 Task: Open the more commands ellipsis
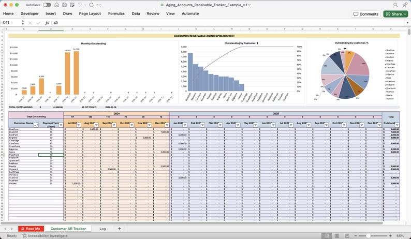click(99, 5)
